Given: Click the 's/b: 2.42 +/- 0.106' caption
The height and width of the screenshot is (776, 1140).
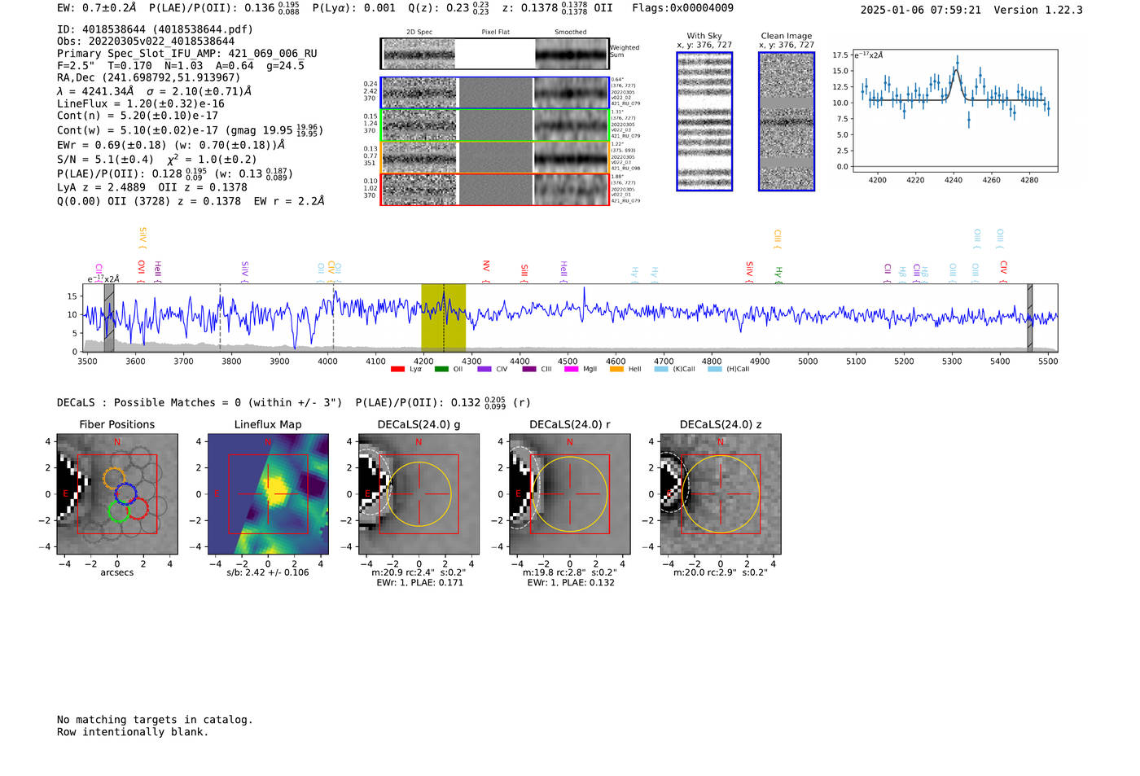Looking at the screenshot, I should pos(268,572).
